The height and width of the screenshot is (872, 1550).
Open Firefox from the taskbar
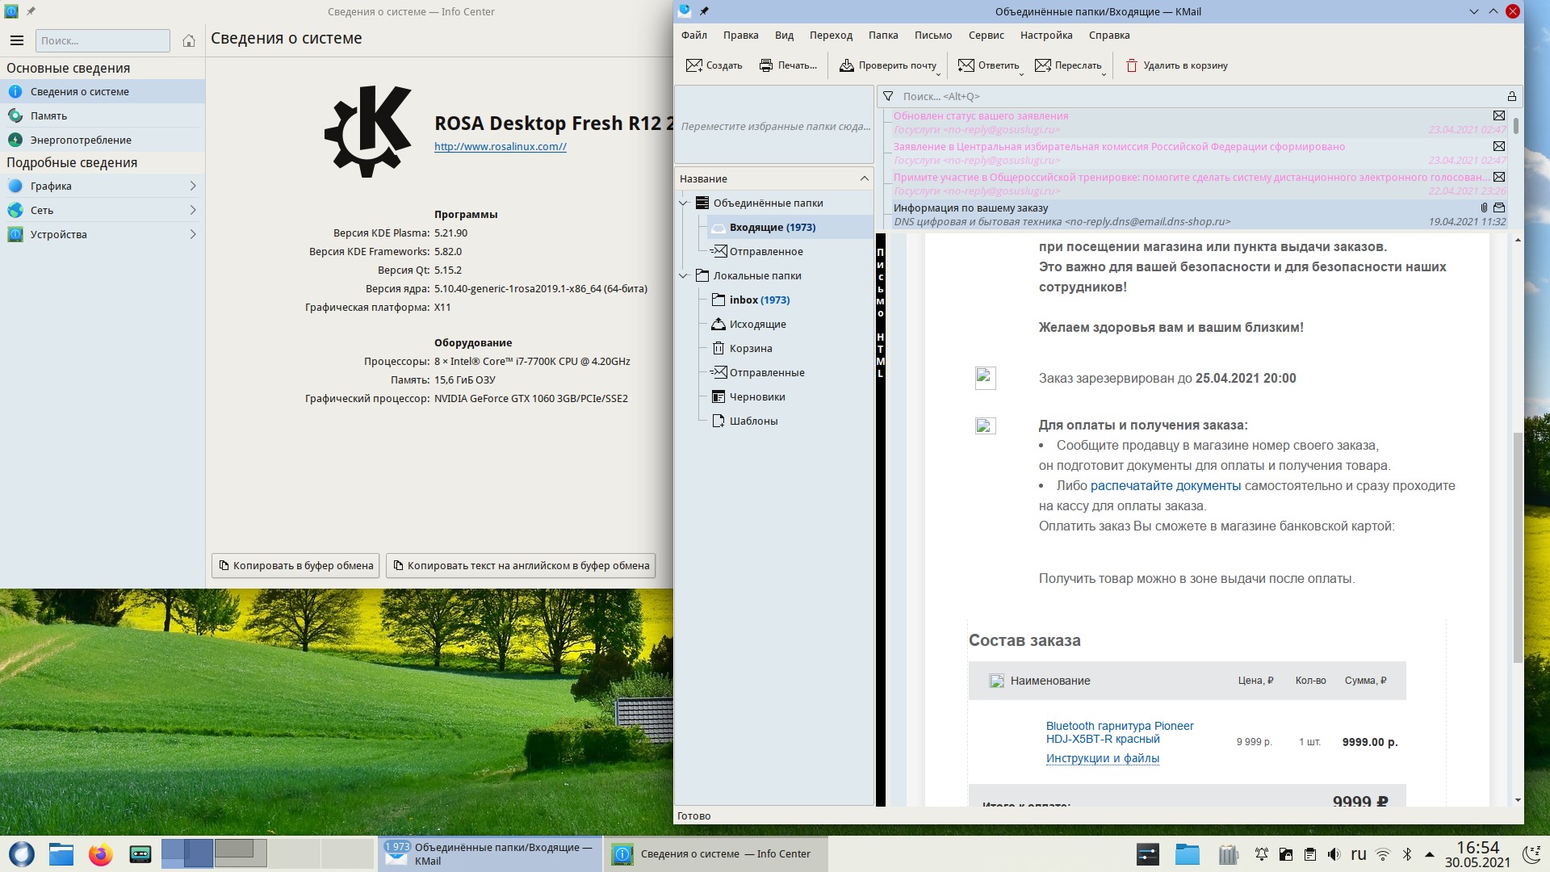point(100,853)
